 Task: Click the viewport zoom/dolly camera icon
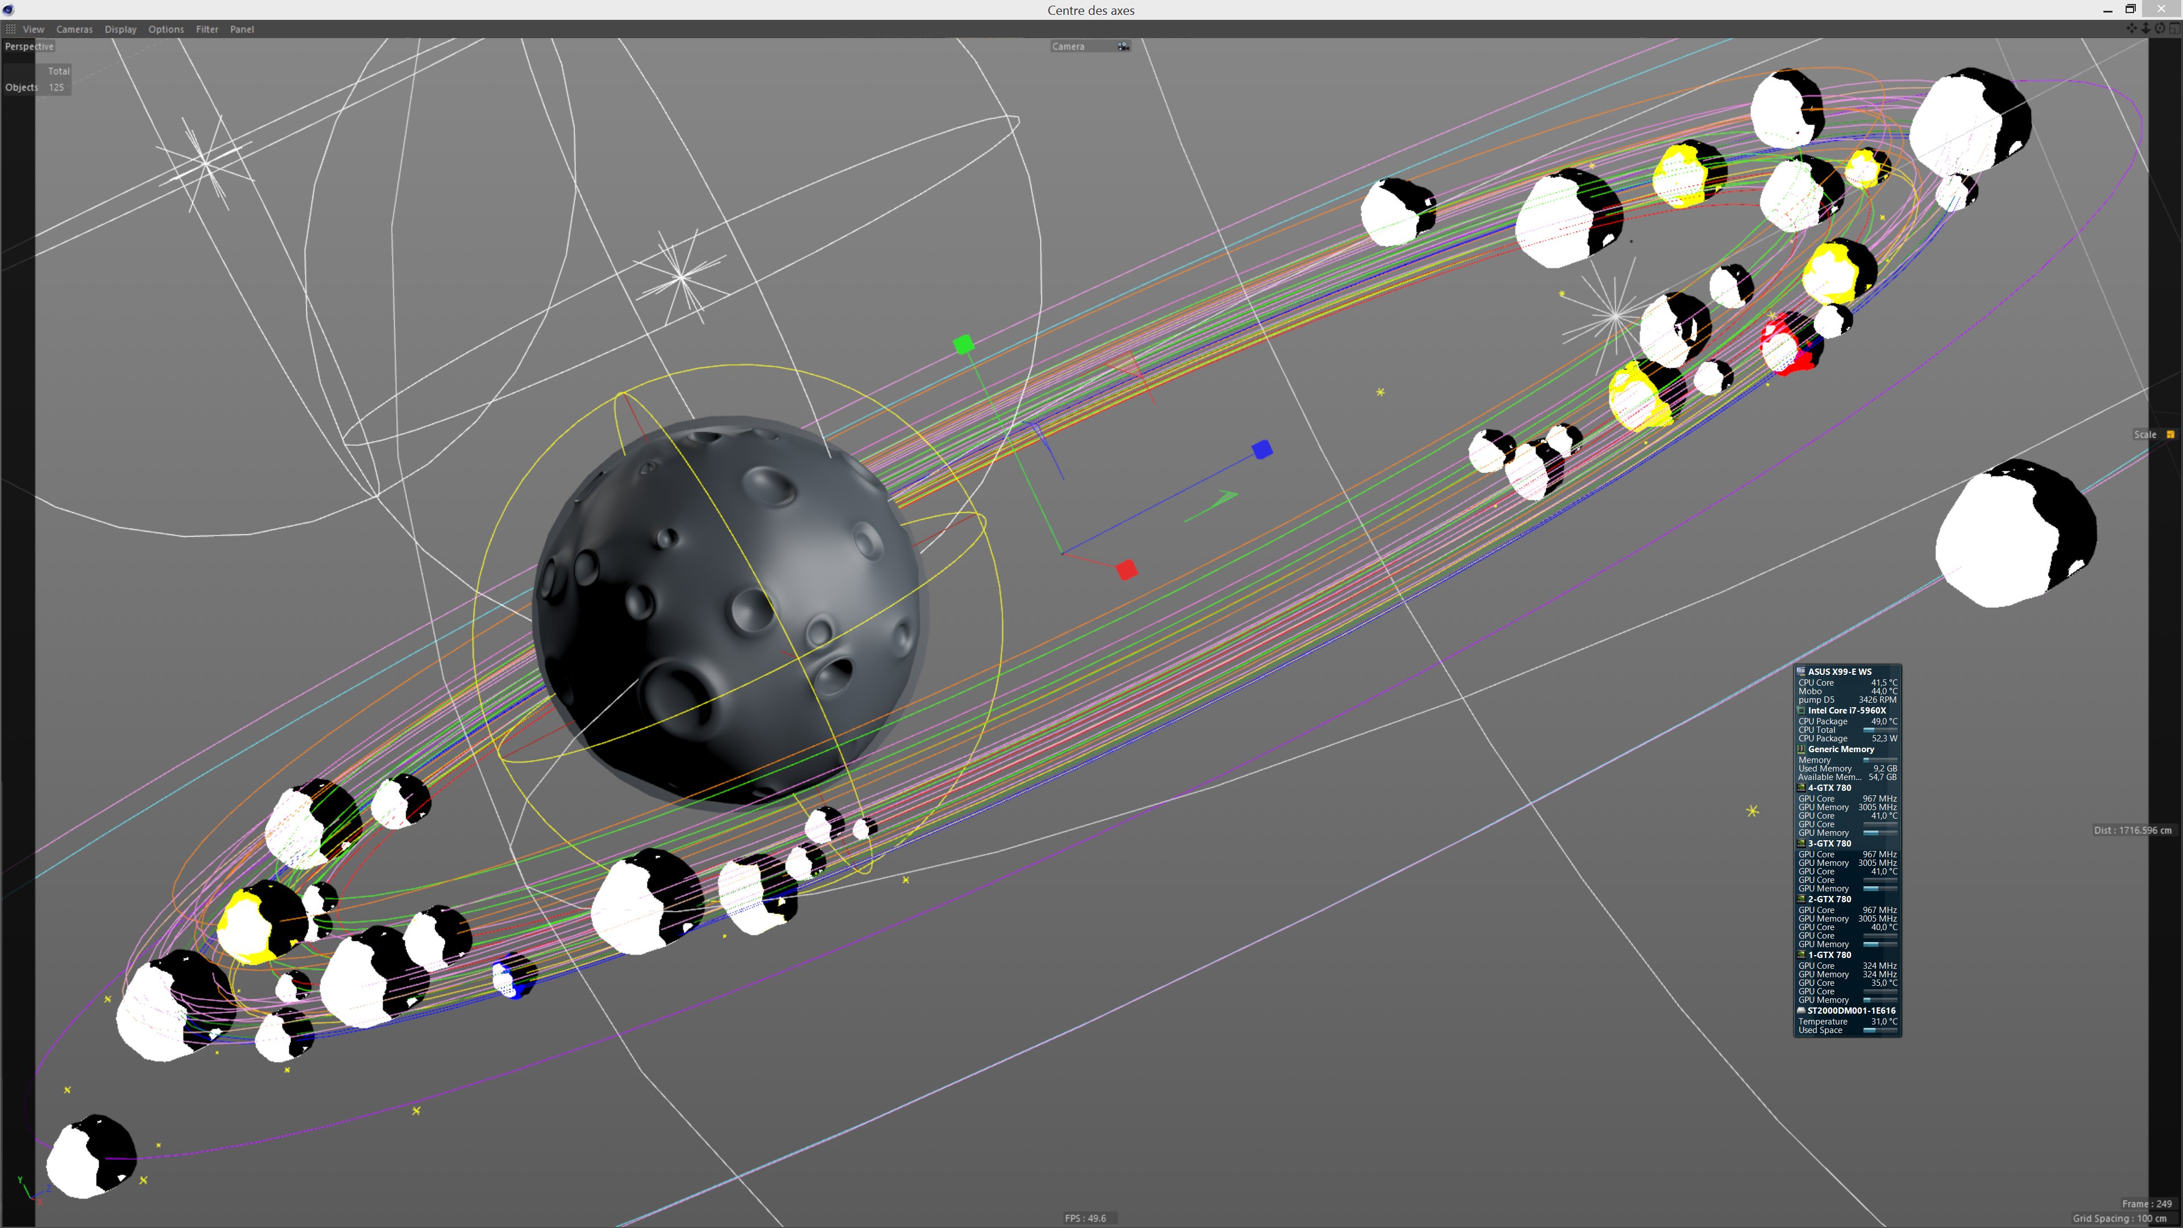pos(2147,29)
